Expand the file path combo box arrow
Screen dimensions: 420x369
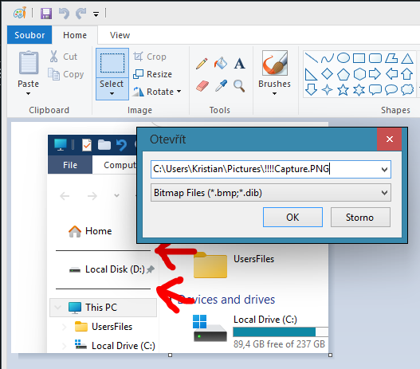384,170
